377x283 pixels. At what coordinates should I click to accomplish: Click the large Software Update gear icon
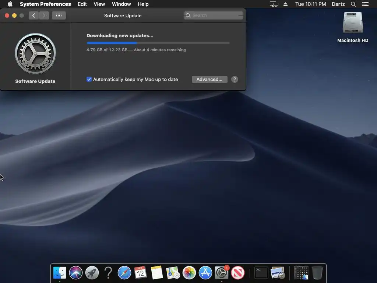pos(35,53)
